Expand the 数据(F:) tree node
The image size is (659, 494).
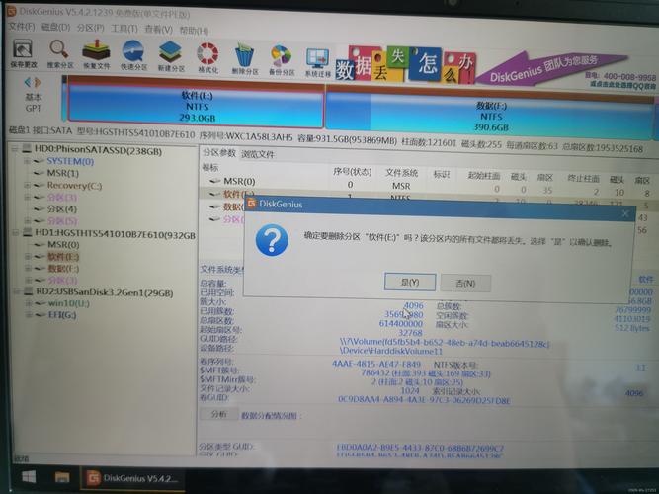point(28,268)
